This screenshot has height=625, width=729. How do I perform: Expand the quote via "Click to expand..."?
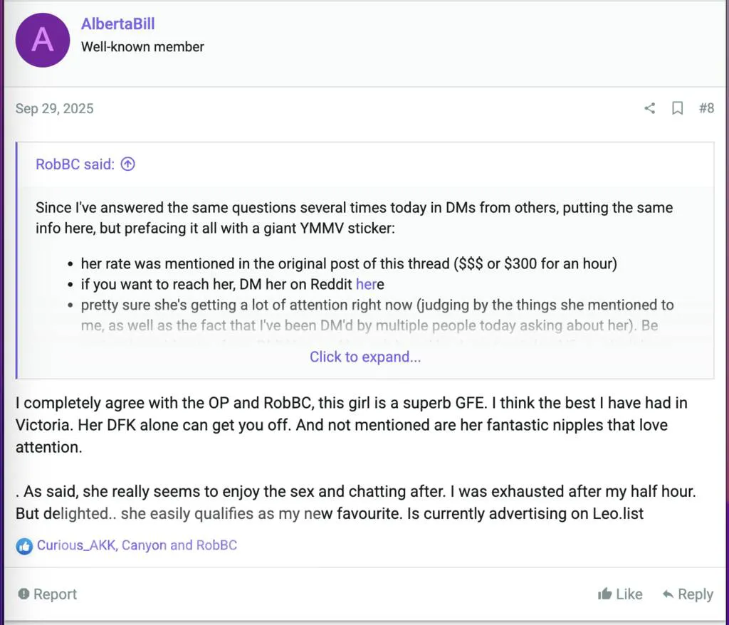click(365, 357)
